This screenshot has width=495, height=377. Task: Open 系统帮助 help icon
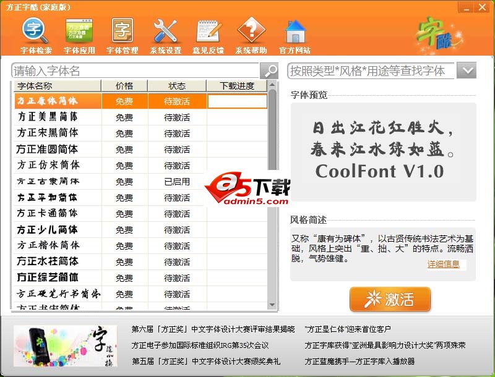[251, 36]
